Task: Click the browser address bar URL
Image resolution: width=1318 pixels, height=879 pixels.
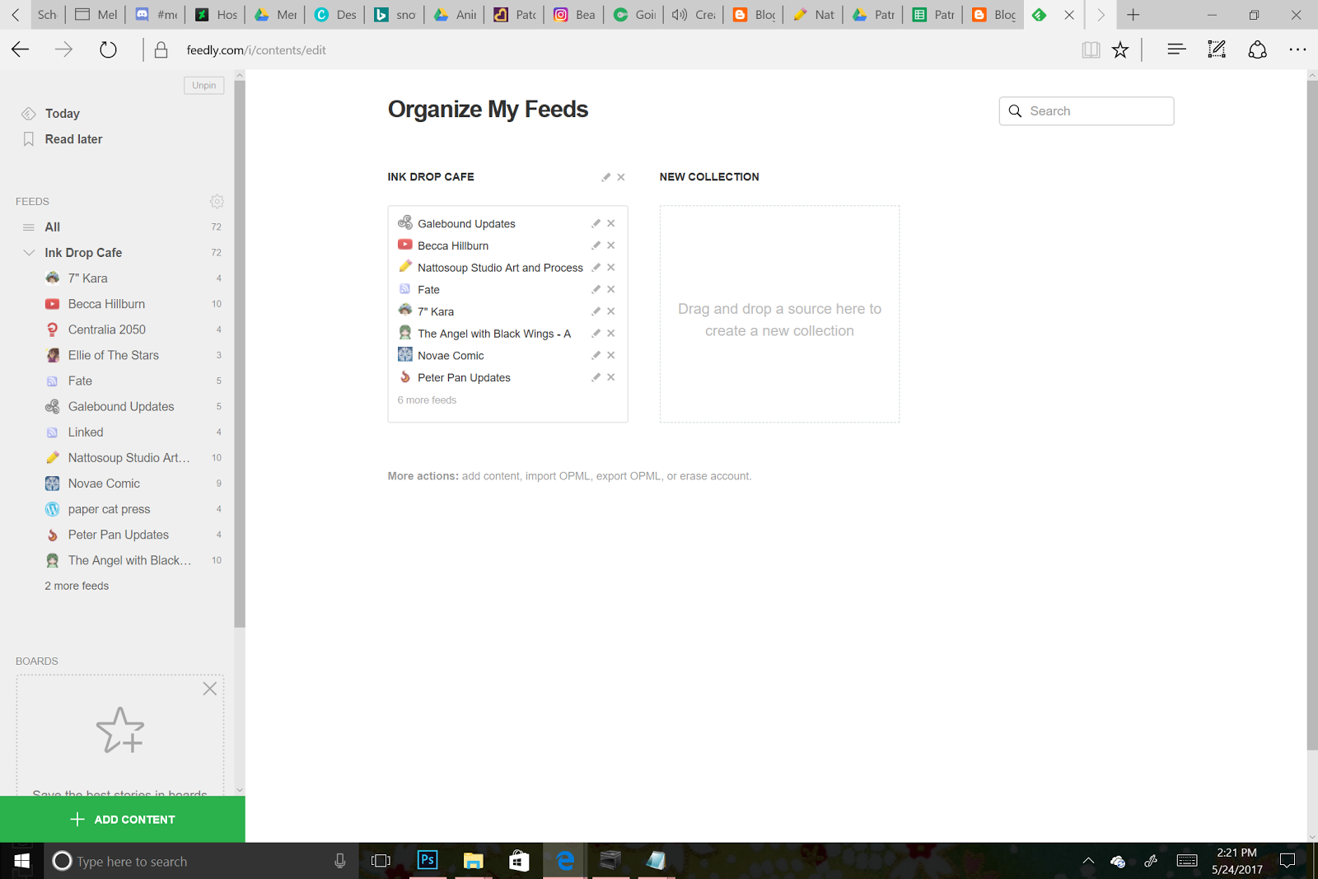Action: click(x=256, y=50)
